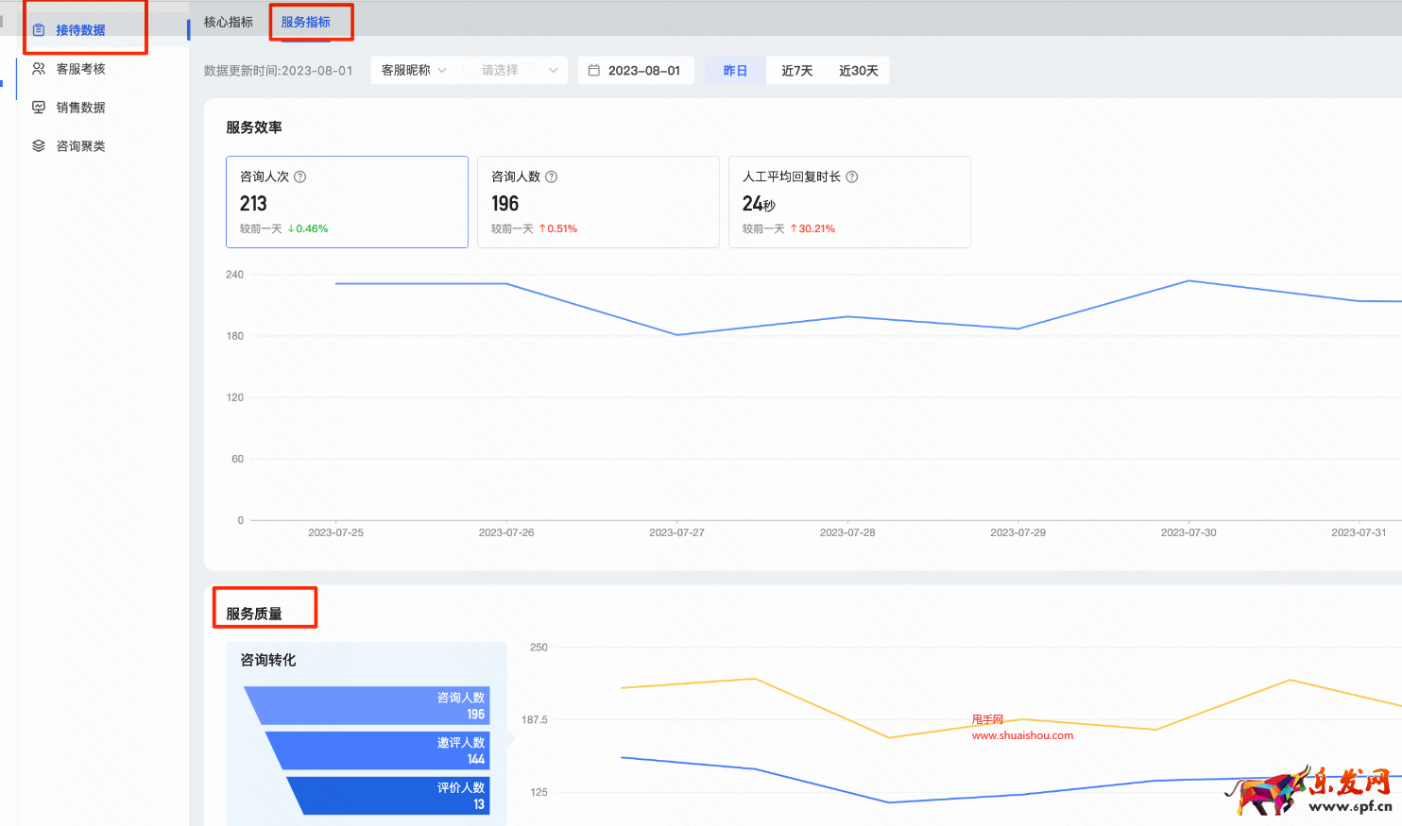The width and height of the screenshot is (1402, 826).
Task: Switch to 核心指标 tab
Action: (x=229, y=22)
